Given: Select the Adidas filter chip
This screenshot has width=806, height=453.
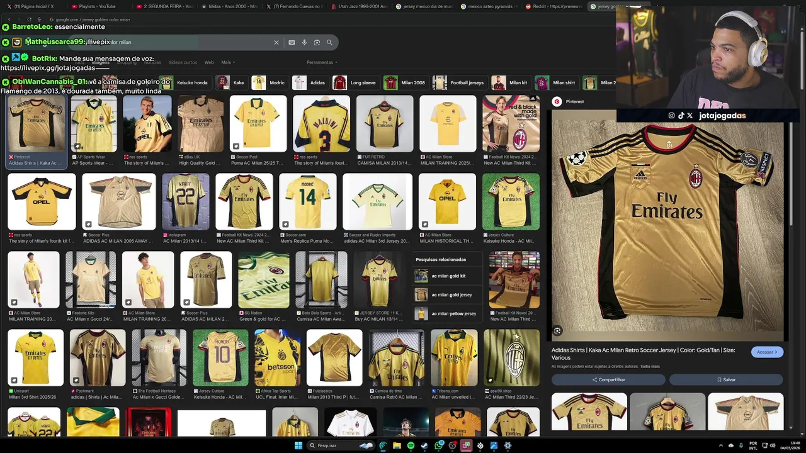Looking at the screenshot, I should (310, 82).
